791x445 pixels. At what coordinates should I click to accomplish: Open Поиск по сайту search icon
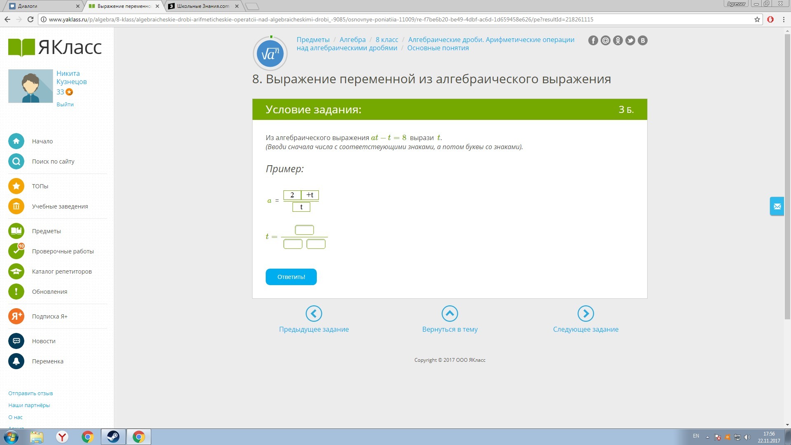[x=16, y=162]
